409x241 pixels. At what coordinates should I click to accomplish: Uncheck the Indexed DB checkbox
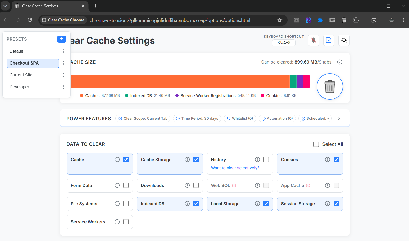(x=196, y=204)
